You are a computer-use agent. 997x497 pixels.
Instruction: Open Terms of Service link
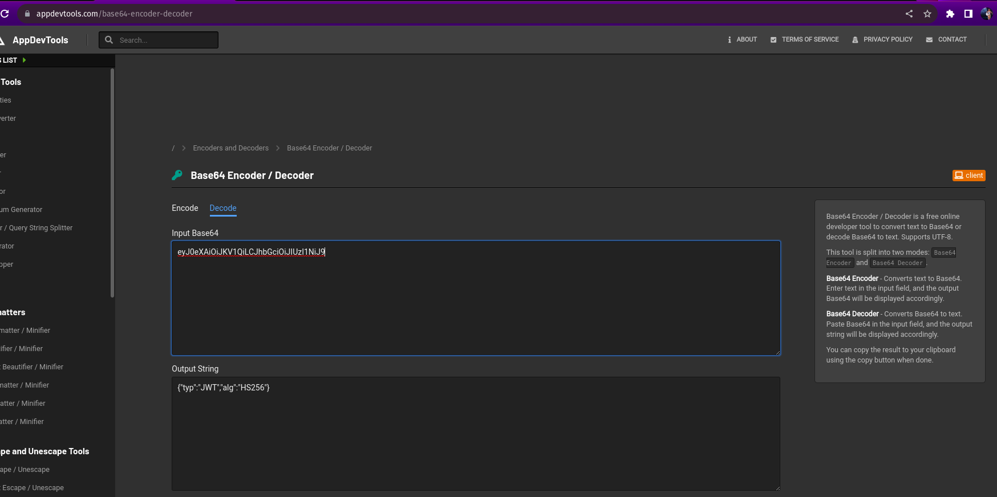(804, 40)
